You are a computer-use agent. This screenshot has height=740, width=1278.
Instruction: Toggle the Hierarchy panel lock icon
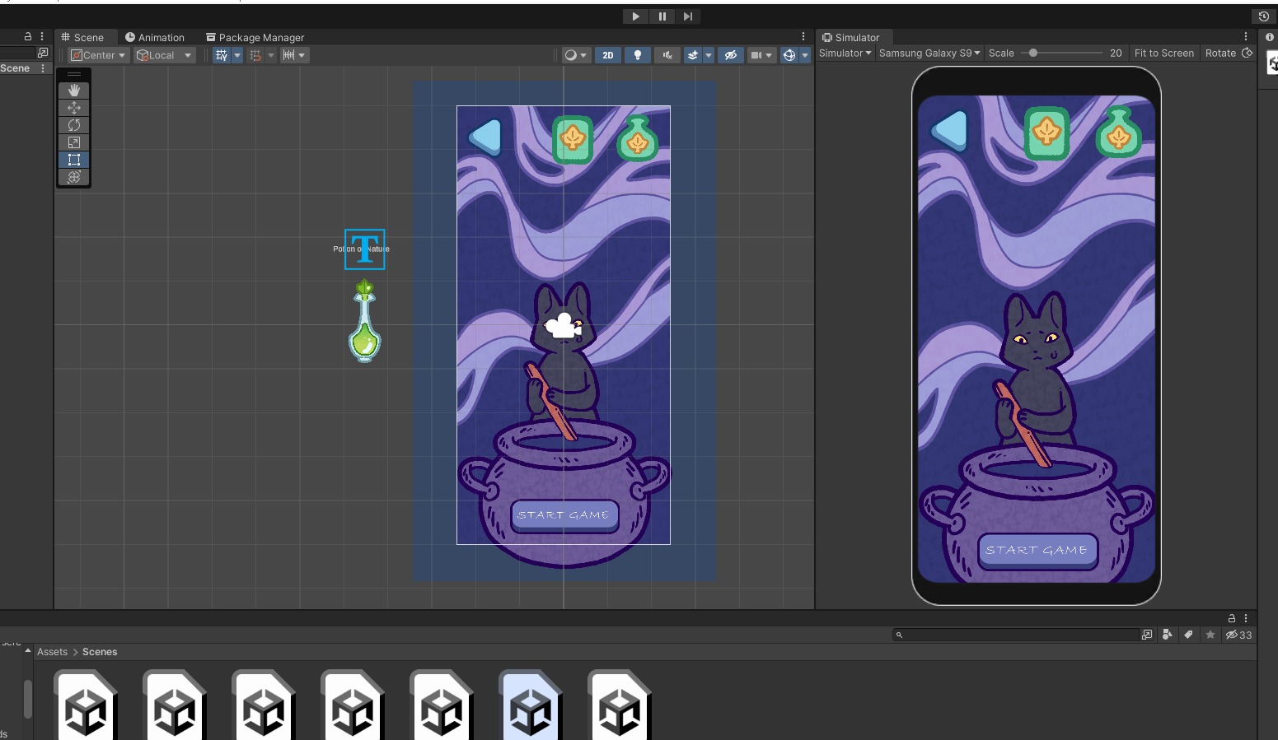28,36
